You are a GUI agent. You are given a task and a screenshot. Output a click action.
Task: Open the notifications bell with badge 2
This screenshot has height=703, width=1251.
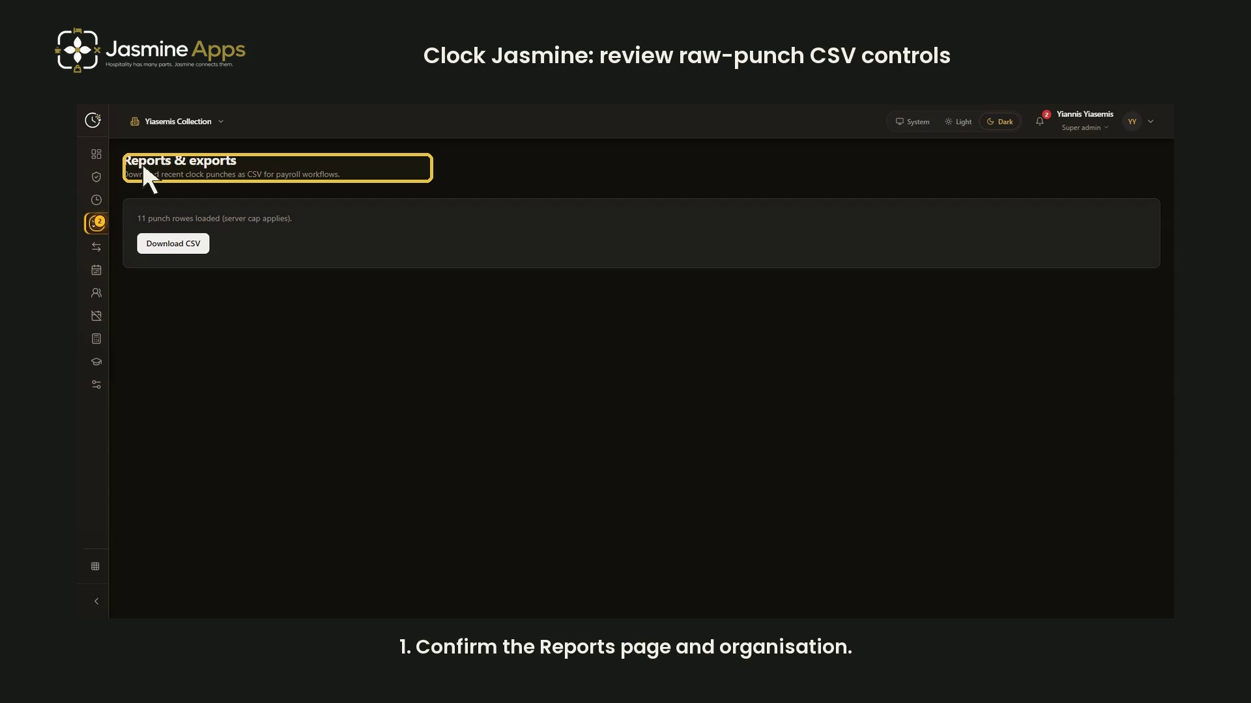click(1041, 121)
